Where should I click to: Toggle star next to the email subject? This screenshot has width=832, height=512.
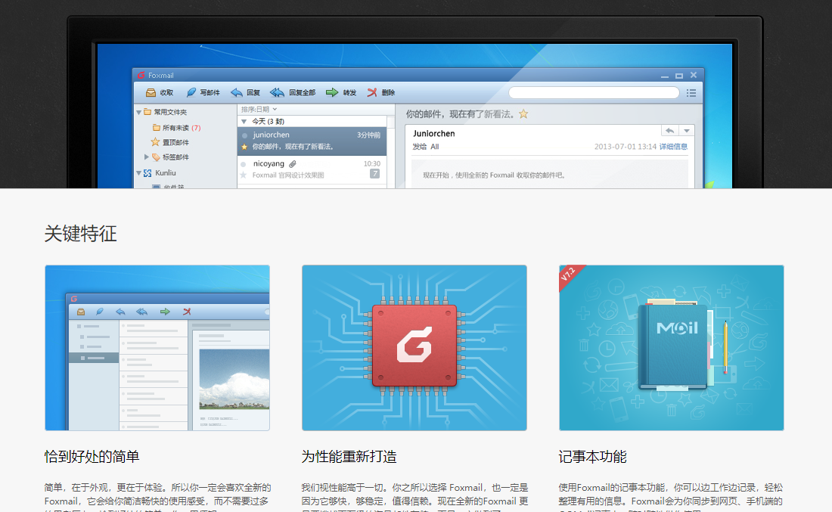[x=523, y=114]
